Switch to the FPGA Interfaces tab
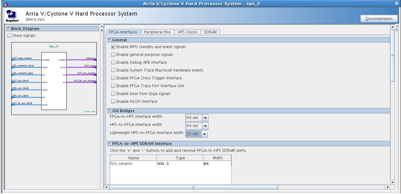 coord(123,32)
